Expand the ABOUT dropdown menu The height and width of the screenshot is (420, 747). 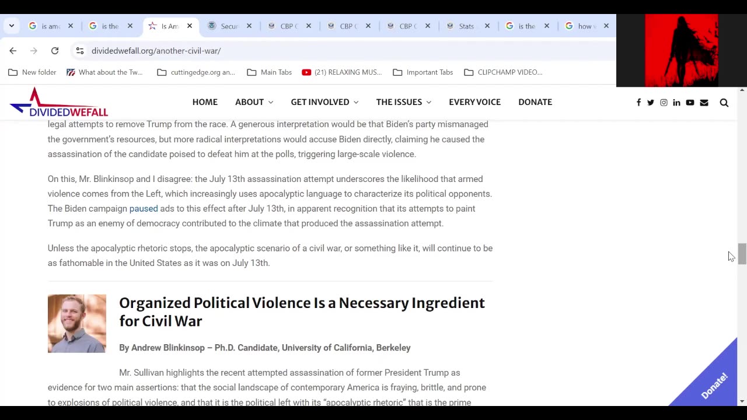pos(254,102)
